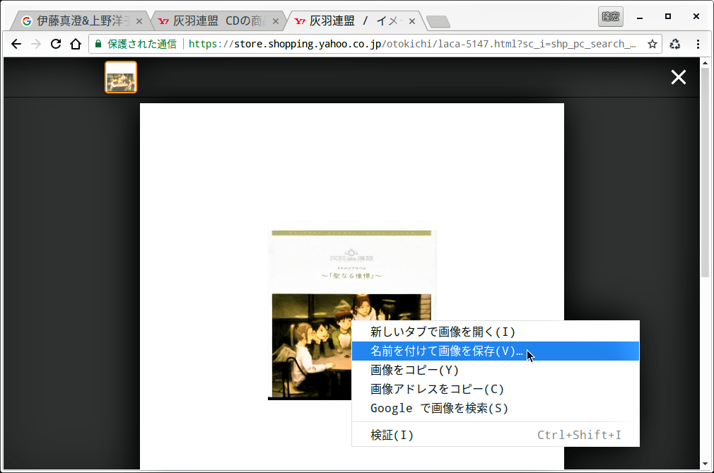Open a new browser tab
The width and height of the screenshot is (714, 473).
[x=438, y=21]
